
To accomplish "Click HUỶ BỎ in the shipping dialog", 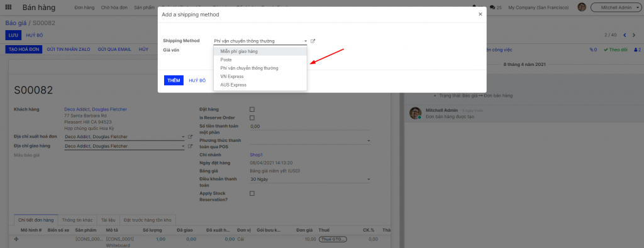I will [x=197, y=80].
